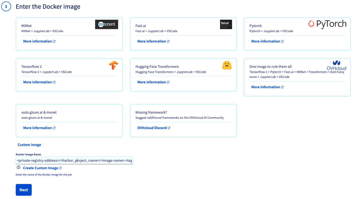Open More information for Pytorch
The width and height of the screenshot is (353, 199).
(267, 41)
